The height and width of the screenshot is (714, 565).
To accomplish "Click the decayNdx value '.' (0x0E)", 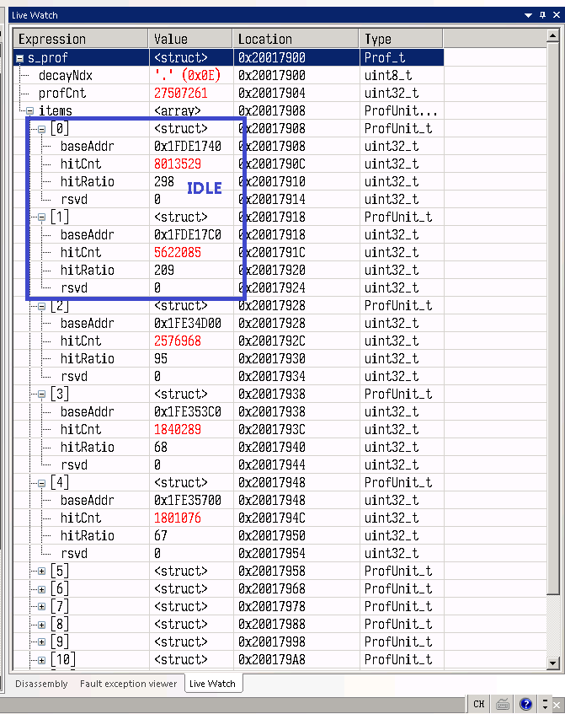I will (187, 76).
